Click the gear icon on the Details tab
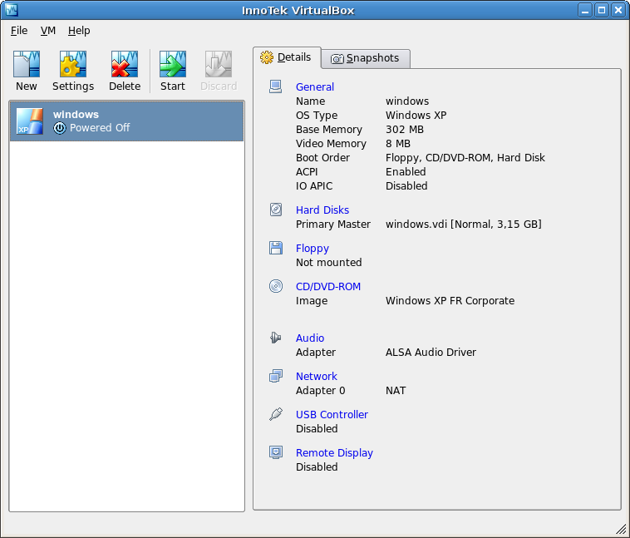This screenshot has width=630, height=538. (x=267, y=57)
